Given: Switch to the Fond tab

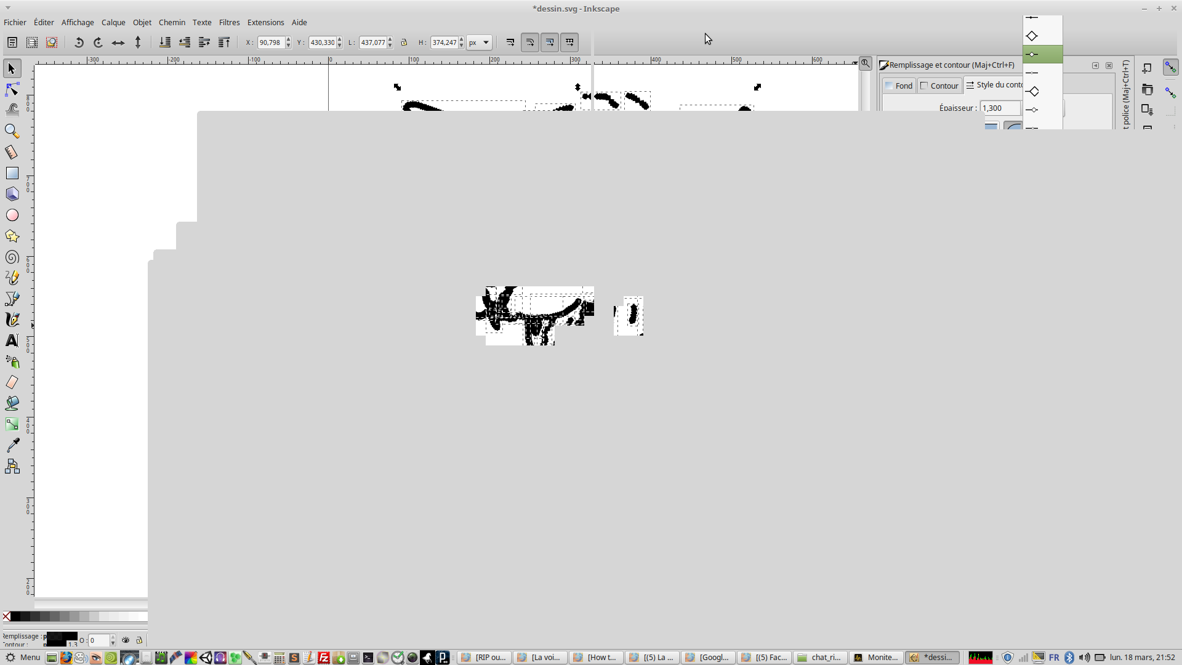Looking at the screenshot, I should 899,86.
